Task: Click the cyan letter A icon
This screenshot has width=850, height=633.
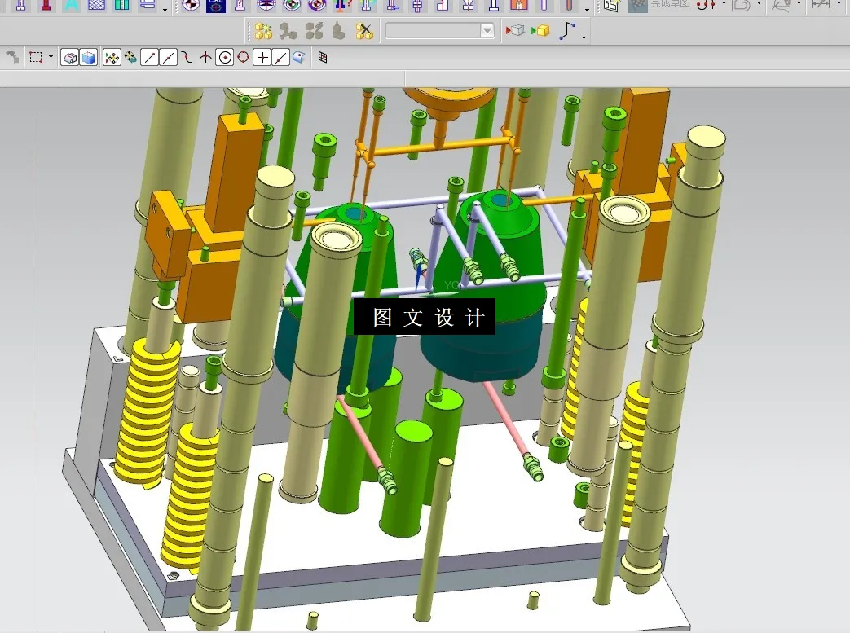Action: [x=71, y=6]
